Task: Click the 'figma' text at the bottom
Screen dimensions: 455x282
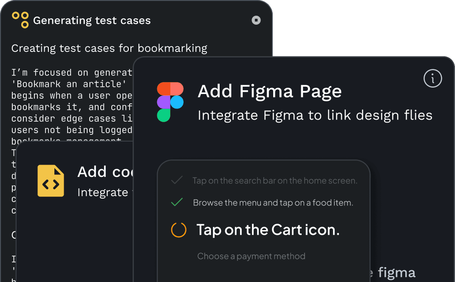Action: click(396, 273)
